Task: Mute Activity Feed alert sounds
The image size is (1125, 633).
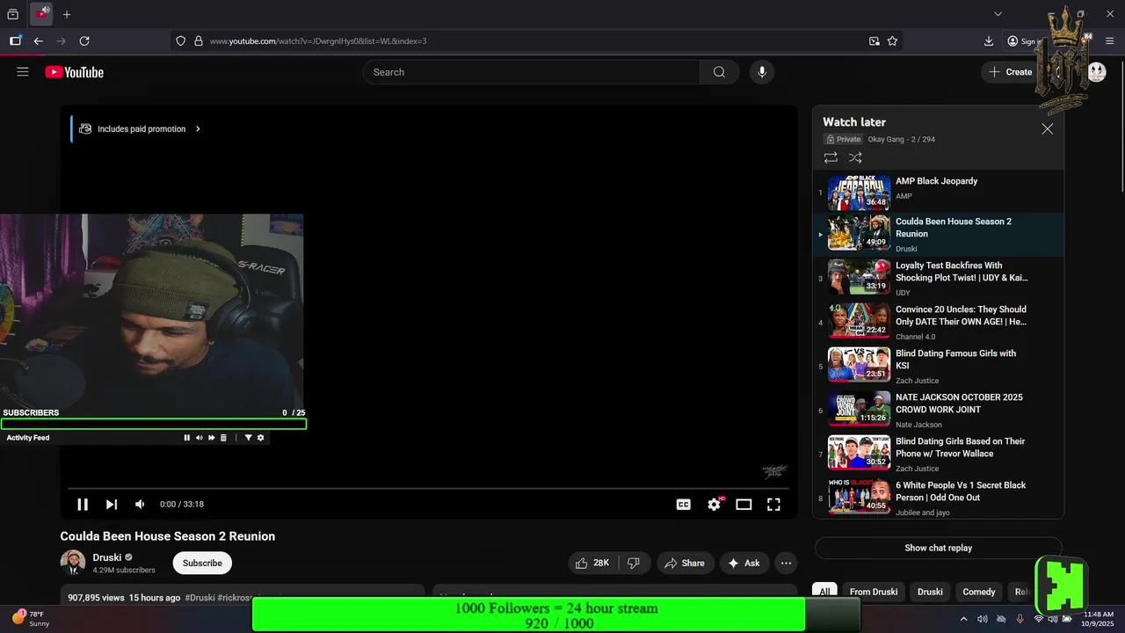Action: pyautogui.click(x=199, y=438)
